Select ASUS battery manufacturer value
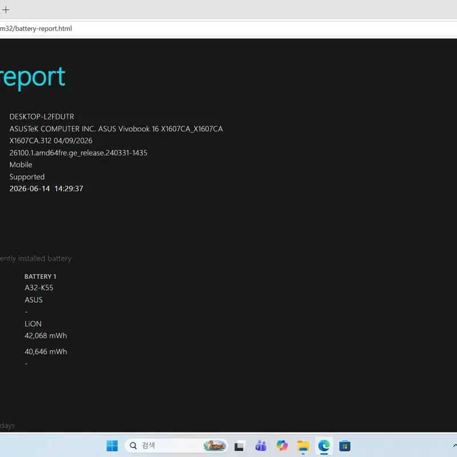 click(34, 300)
